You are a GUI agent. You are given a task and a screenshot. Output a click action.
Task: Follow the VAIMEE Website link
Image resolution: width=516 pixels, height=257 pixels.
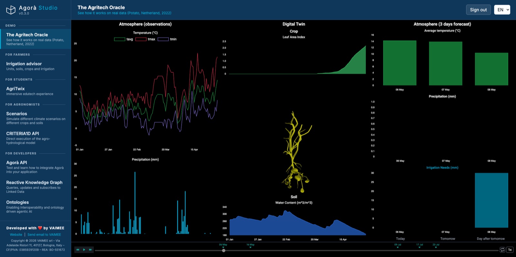pyautogui.click(x=16, y=235)
